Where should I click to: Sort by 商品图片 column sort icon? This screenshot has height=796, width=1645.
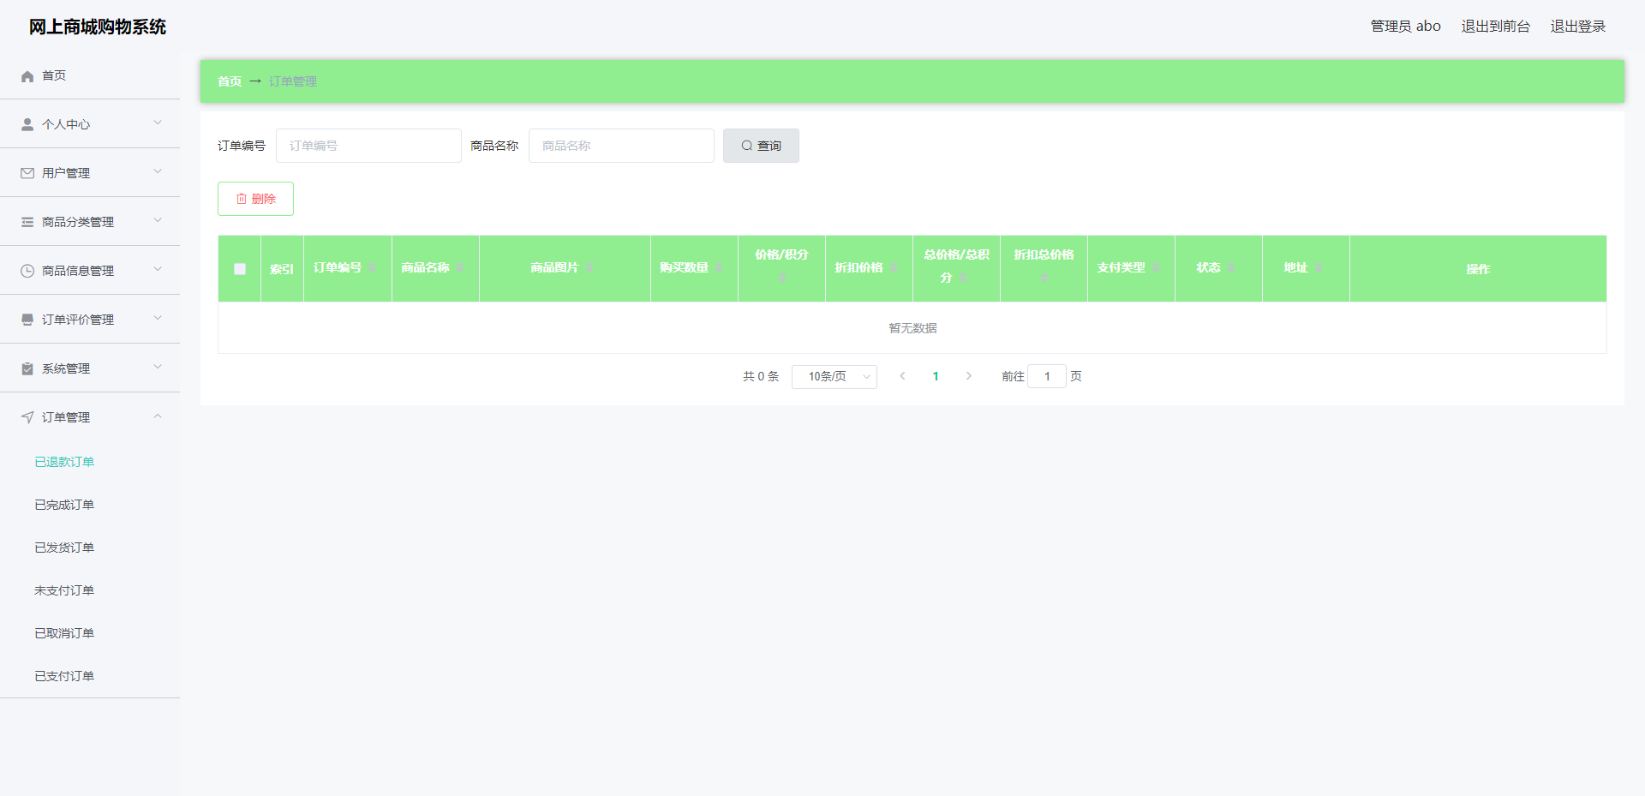click(x=589, y=268)
